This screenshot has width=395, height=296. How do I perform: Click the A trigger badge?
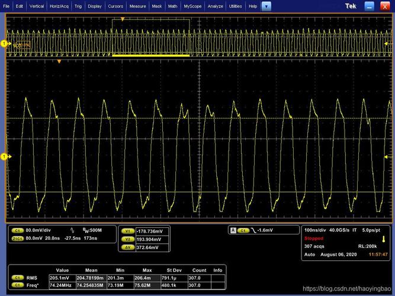(233, 230)
